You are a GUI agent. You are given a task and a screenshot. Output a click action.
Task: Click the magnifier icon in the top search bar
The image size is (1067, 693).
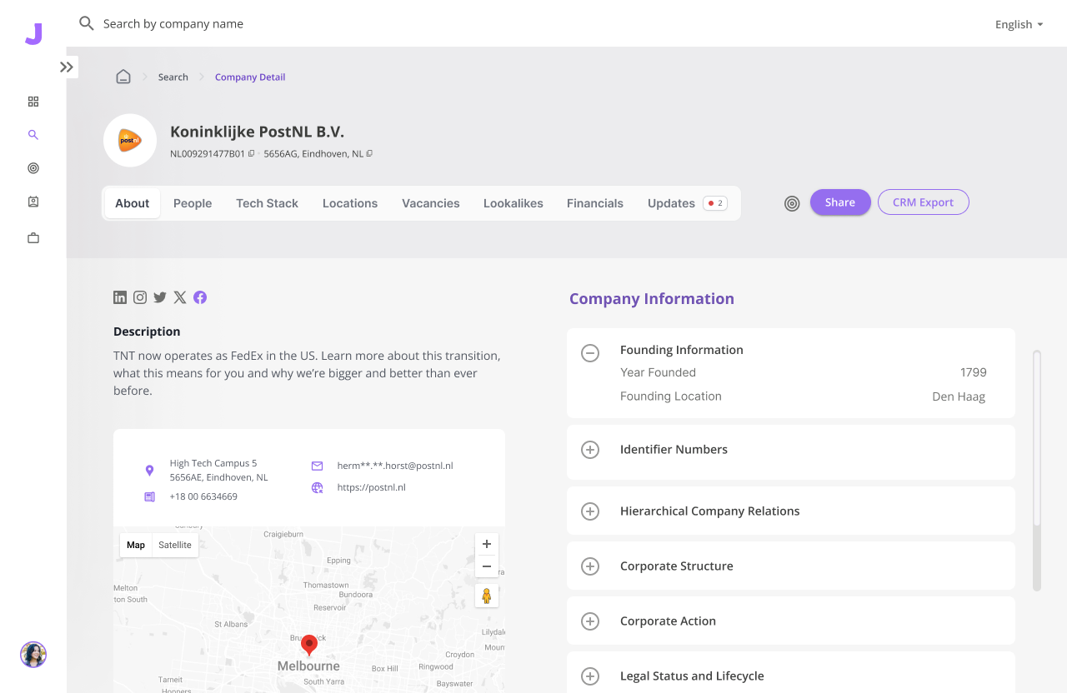tap(87, 23)
